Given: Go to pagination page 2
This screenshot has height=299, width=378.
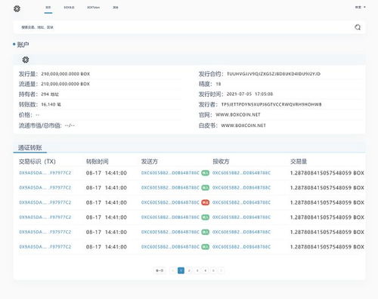Looking at the screenshot, I should 189,270.
